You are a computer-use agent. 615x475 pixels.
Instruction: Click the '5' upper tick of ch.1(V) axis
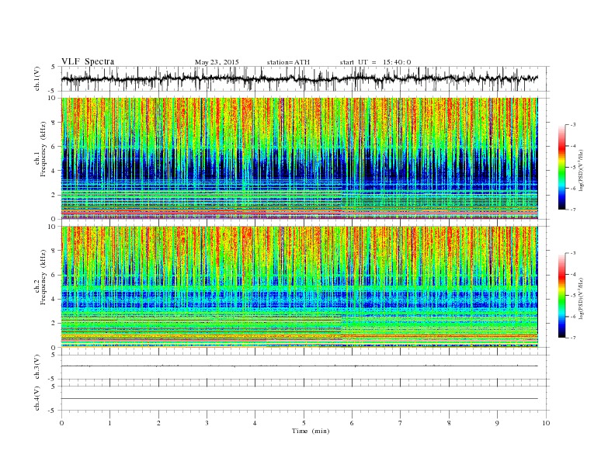[x=54, y=67]
